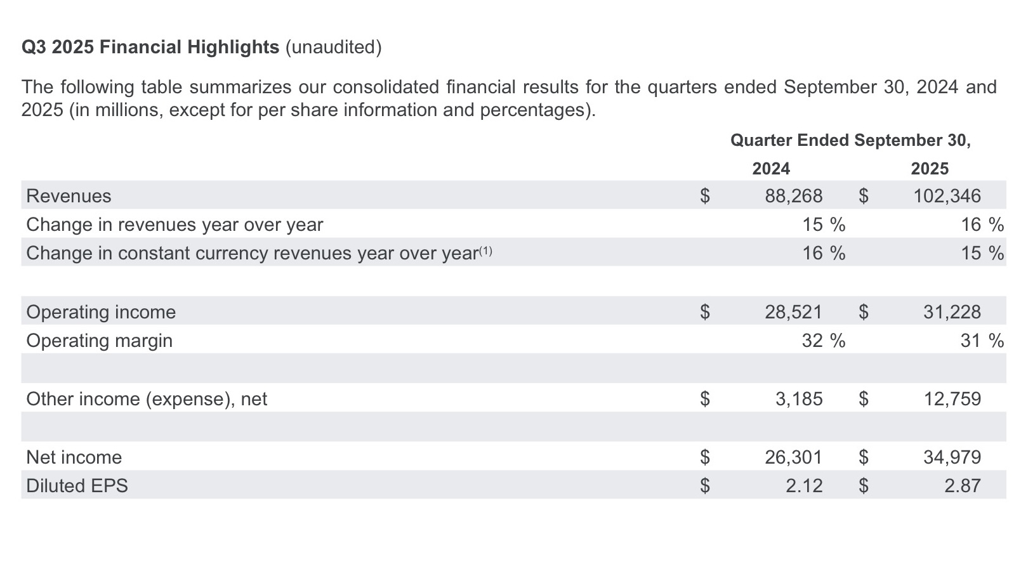Screen dimensions: 1021x574
Task: Select the Diluted EPS row label
Action: click(x=77, y=486)
